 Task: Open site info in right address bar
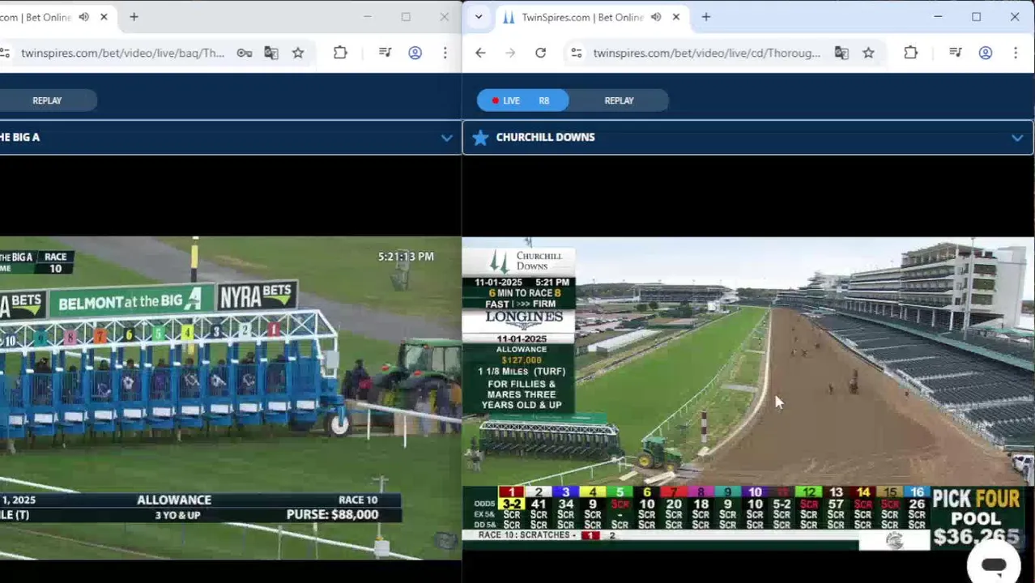[x=576, y=53]
